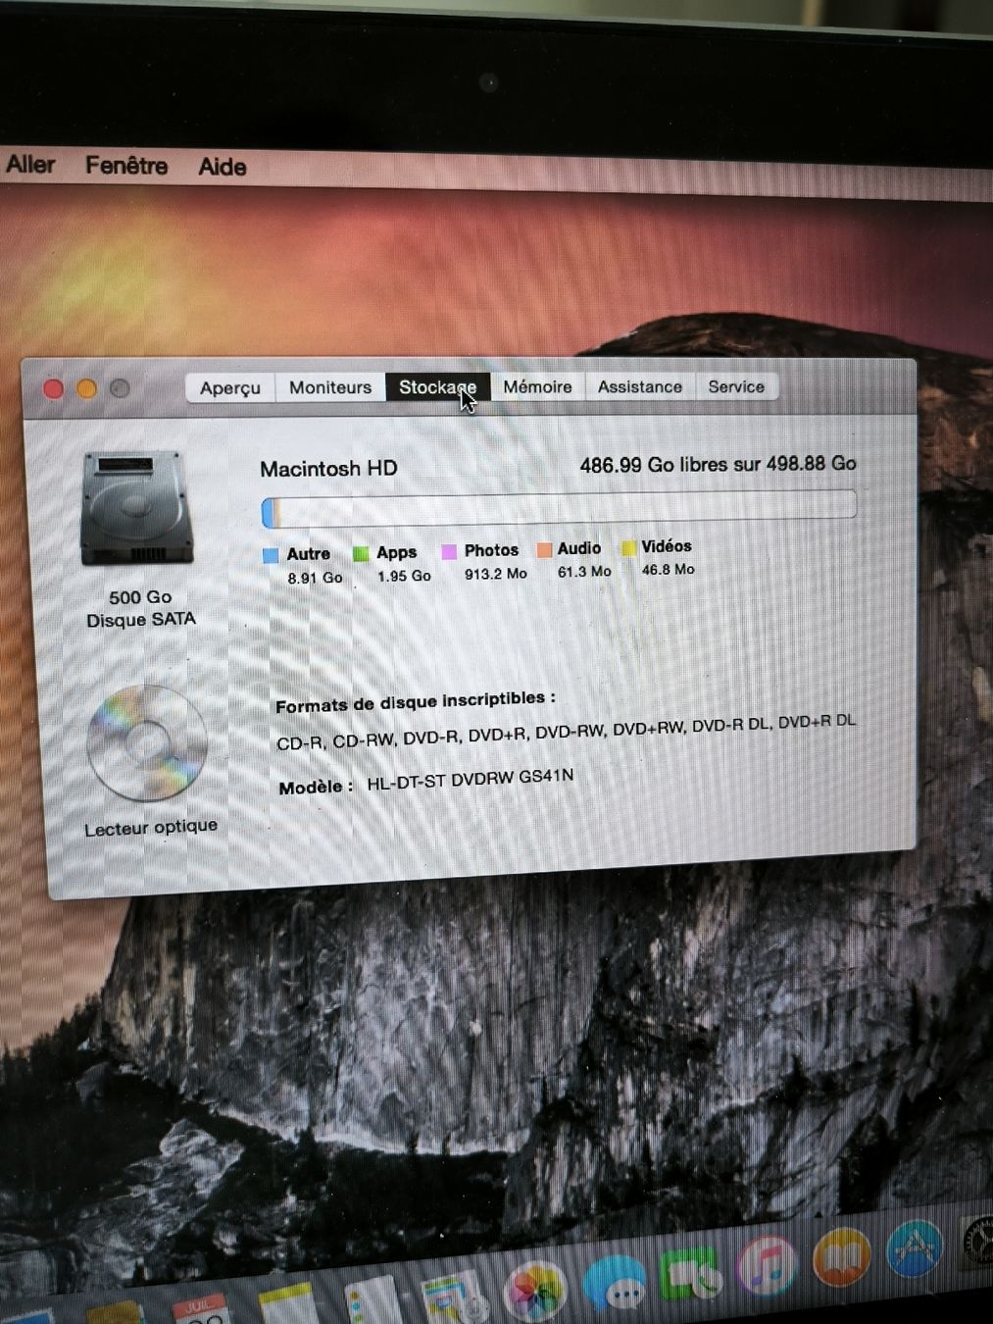Click the "Macintosh HD" volume name
This screenshot has width=993, height=1324.
pyautogui.click(x=328, y=469)
